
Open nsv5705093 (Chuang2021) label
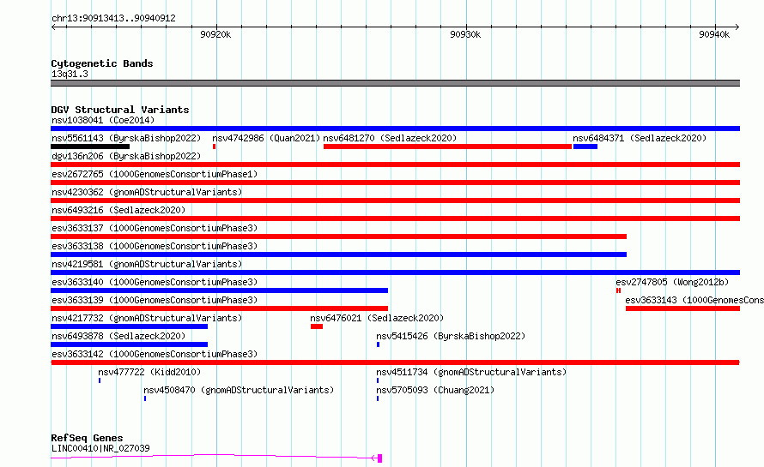[x=435, y=390]
